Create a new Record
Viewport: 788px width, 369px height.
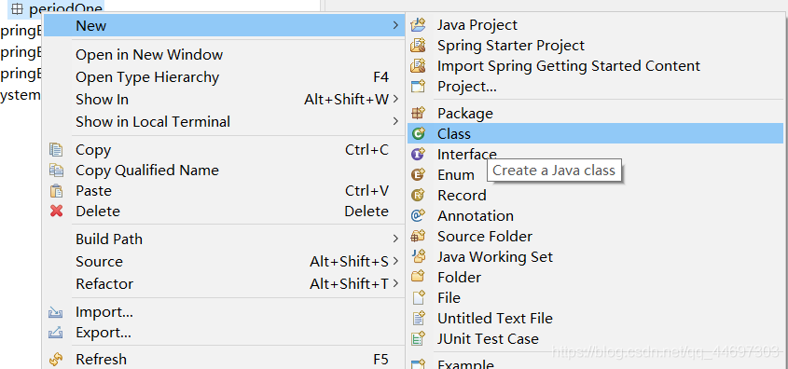point(596,196)
